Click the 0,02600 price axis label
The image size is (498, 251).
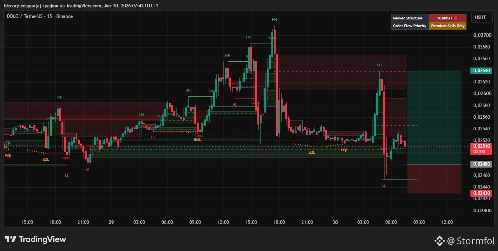point(482,93)
